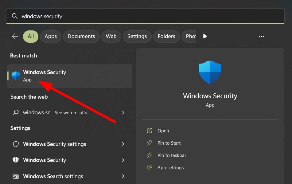The height and width of the screenshot is (184, 292).
Task: Click the Windows Security shield in Best match
Action: coord(16,76)
